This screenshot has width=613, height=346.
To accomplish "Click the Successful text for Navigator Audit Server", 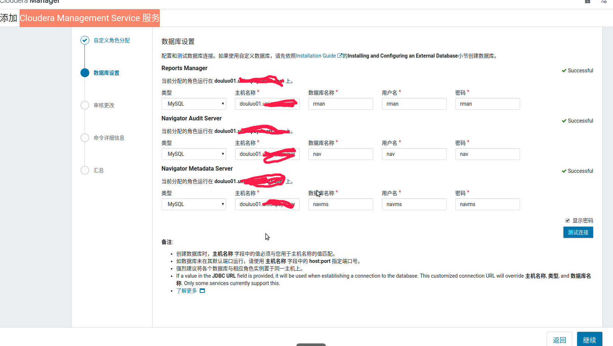I will [x=581, y=121].
